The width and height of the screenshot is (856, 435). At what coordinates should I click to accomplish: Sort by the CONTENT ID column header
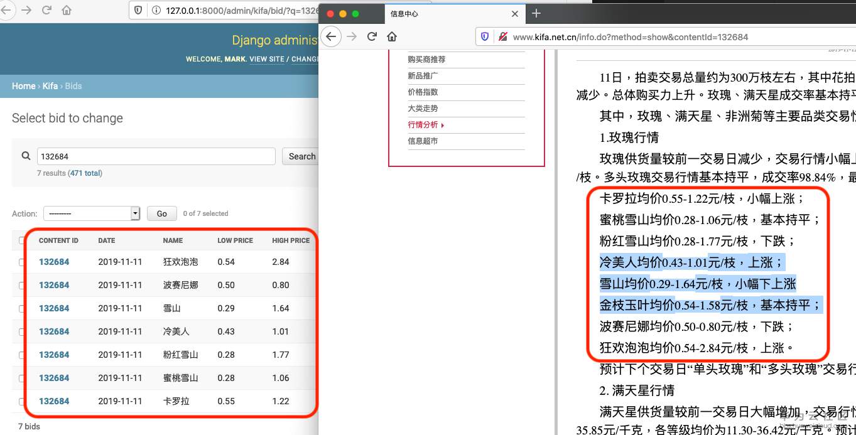tap(58, 240)
